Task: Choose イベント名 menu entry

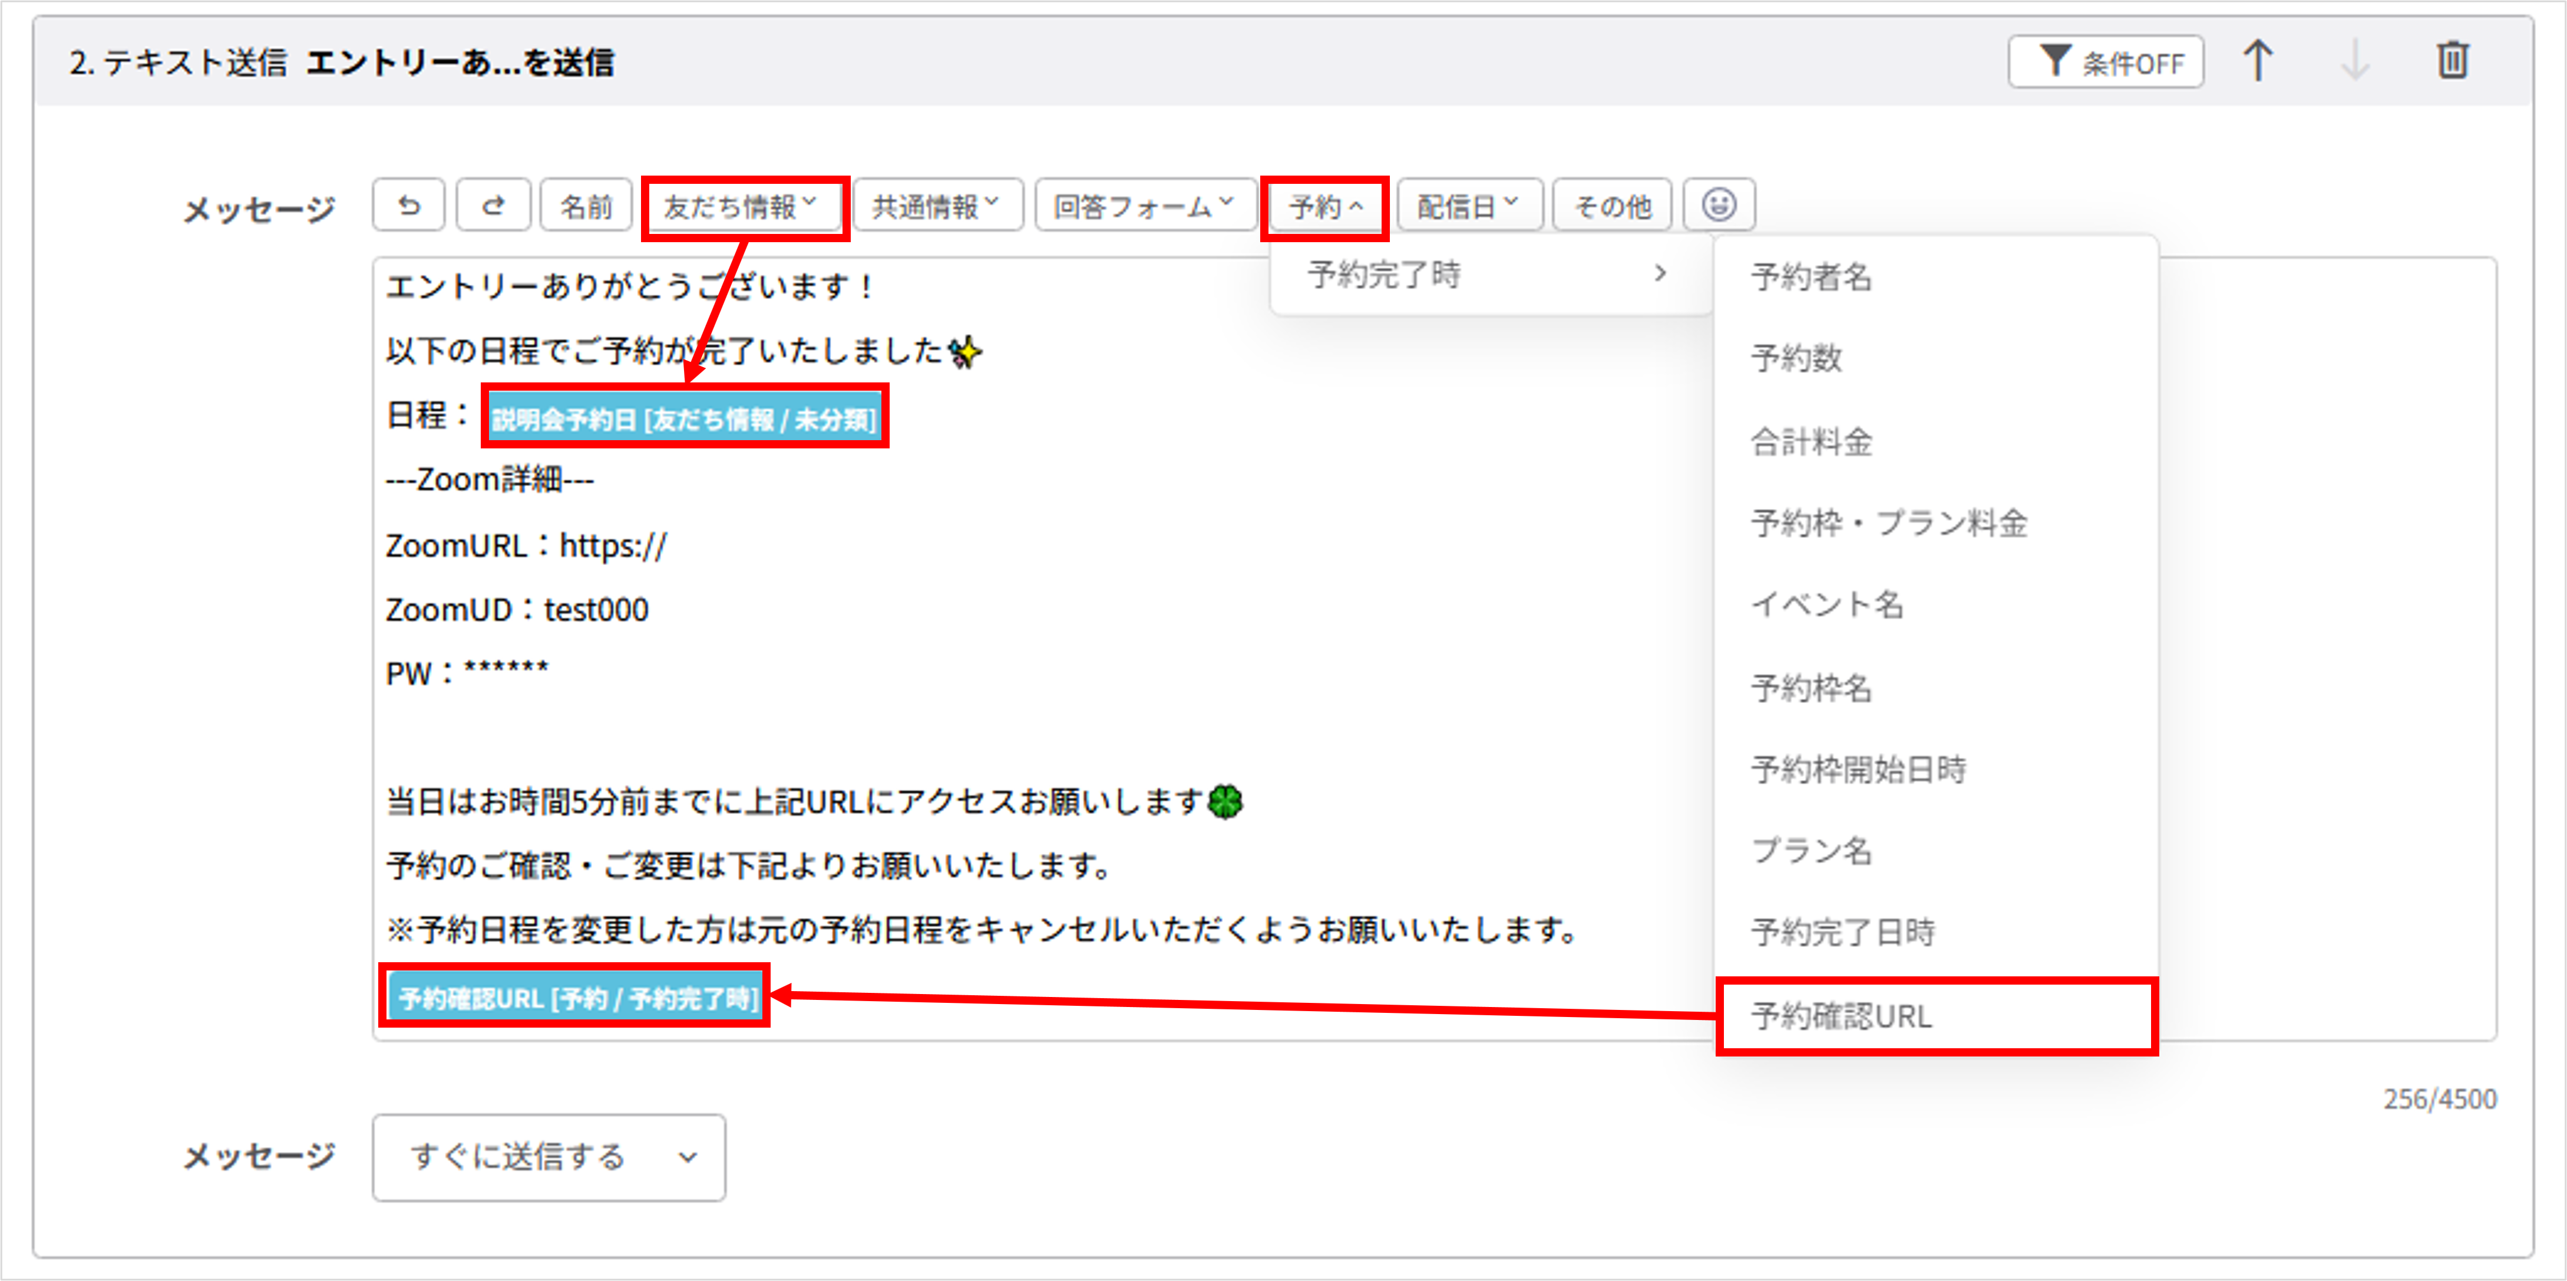Action: pyautogui.click(x=1935, y=604)
